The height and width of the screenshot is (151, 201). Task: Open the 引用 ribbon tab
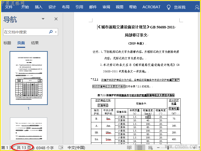pos(79,7)
